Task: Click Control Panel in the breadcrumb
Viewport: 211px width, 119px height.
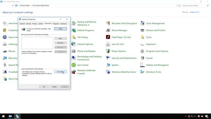Action: (x=25, y=6)
